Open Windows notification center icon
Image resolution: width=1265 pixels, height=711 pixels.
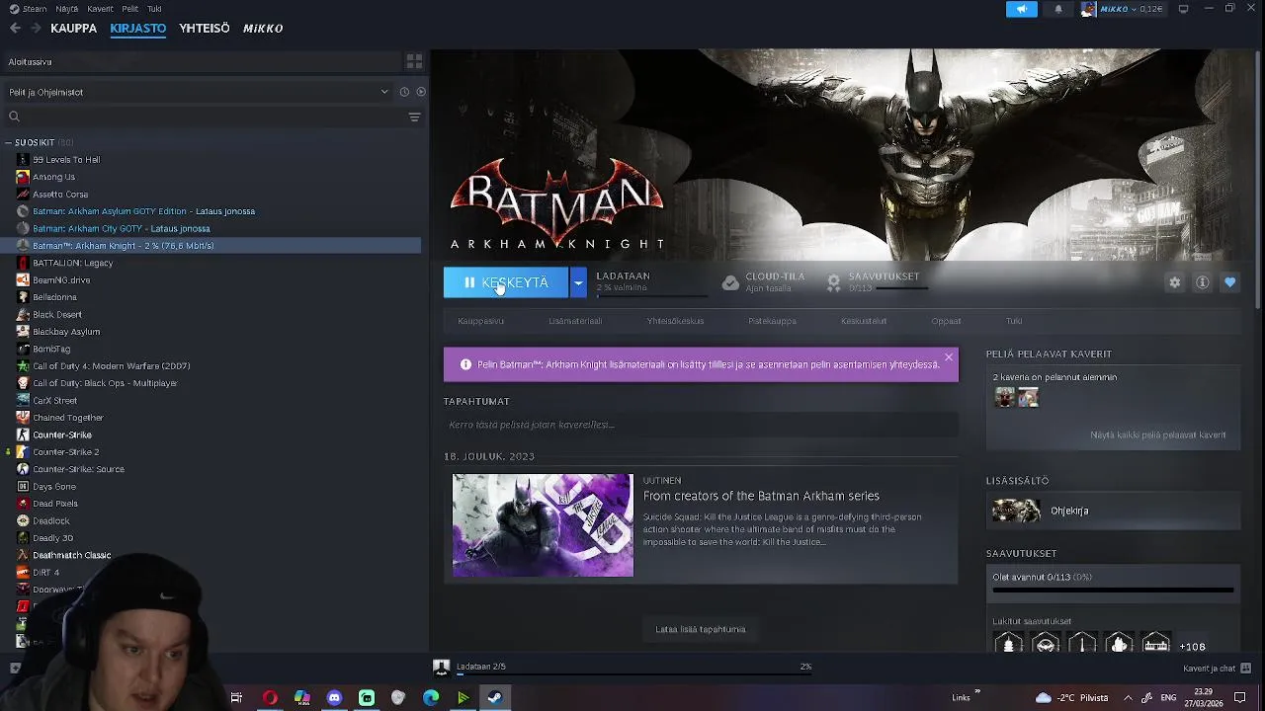1240,697
